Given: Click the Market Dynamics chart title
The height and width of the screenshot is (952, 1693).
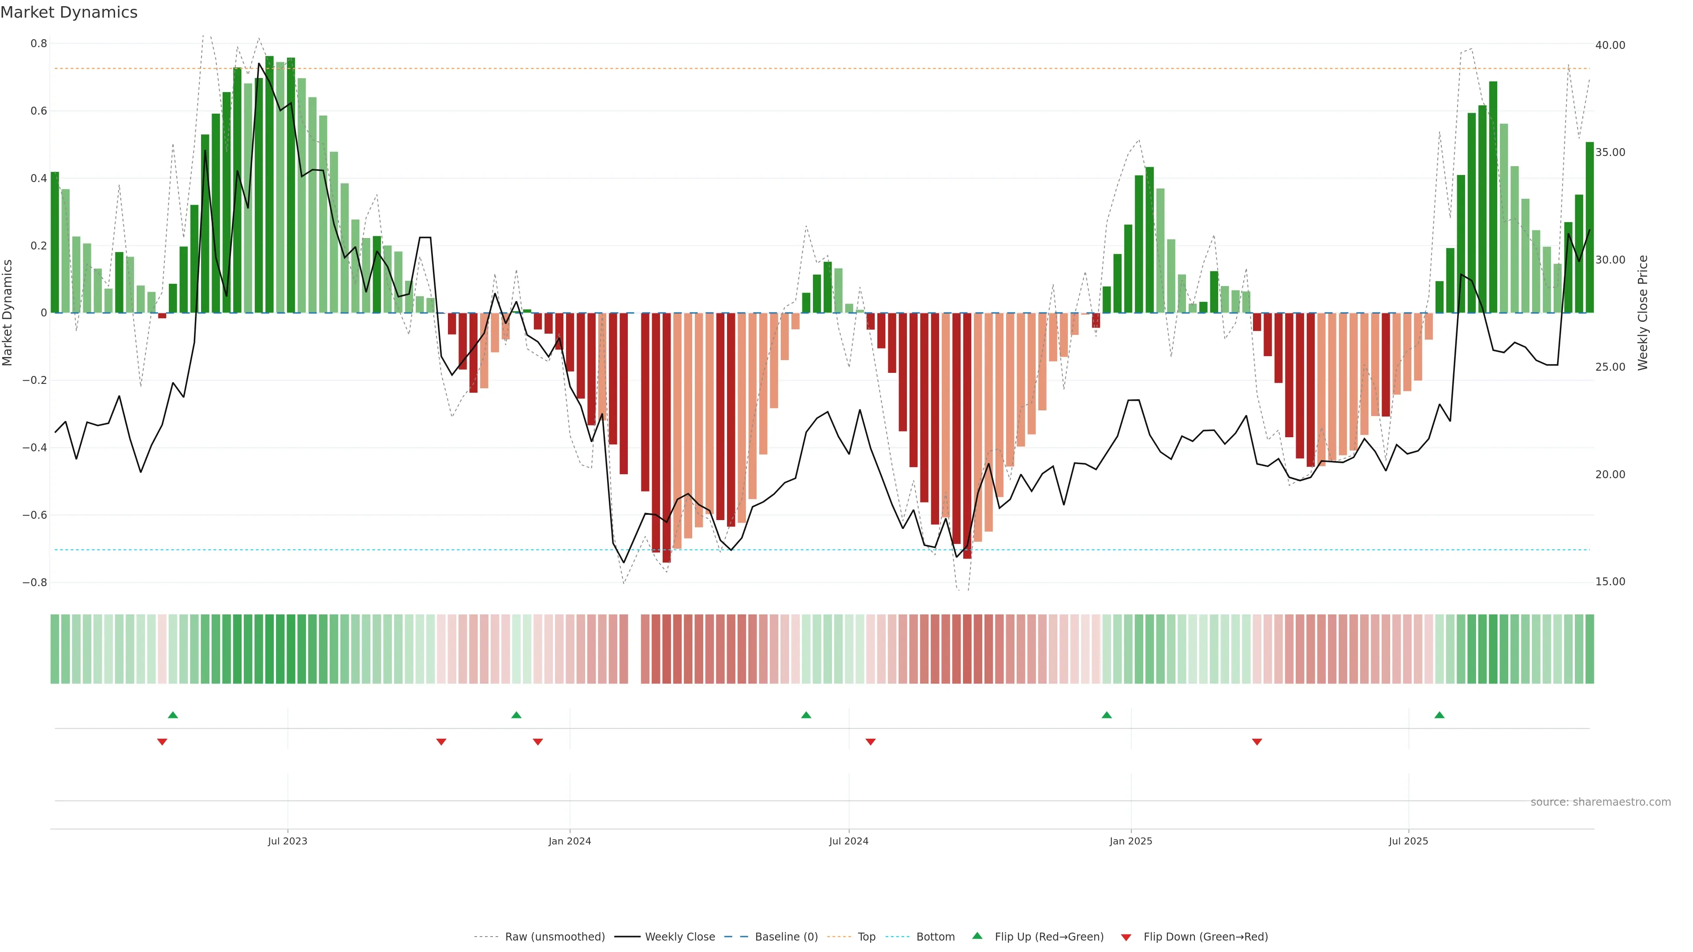Looking at the screenshot, I should point(69,12).
